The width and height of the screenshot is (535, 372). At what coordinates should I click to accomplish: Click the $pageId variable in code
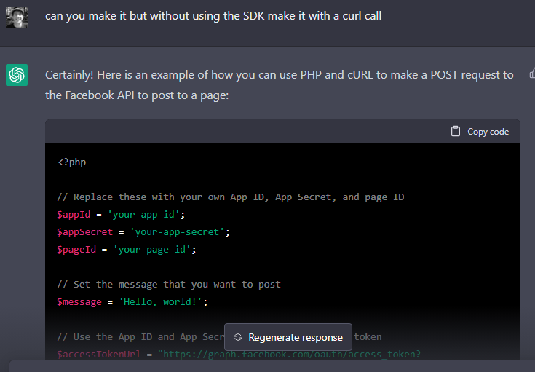click(76, 250)
